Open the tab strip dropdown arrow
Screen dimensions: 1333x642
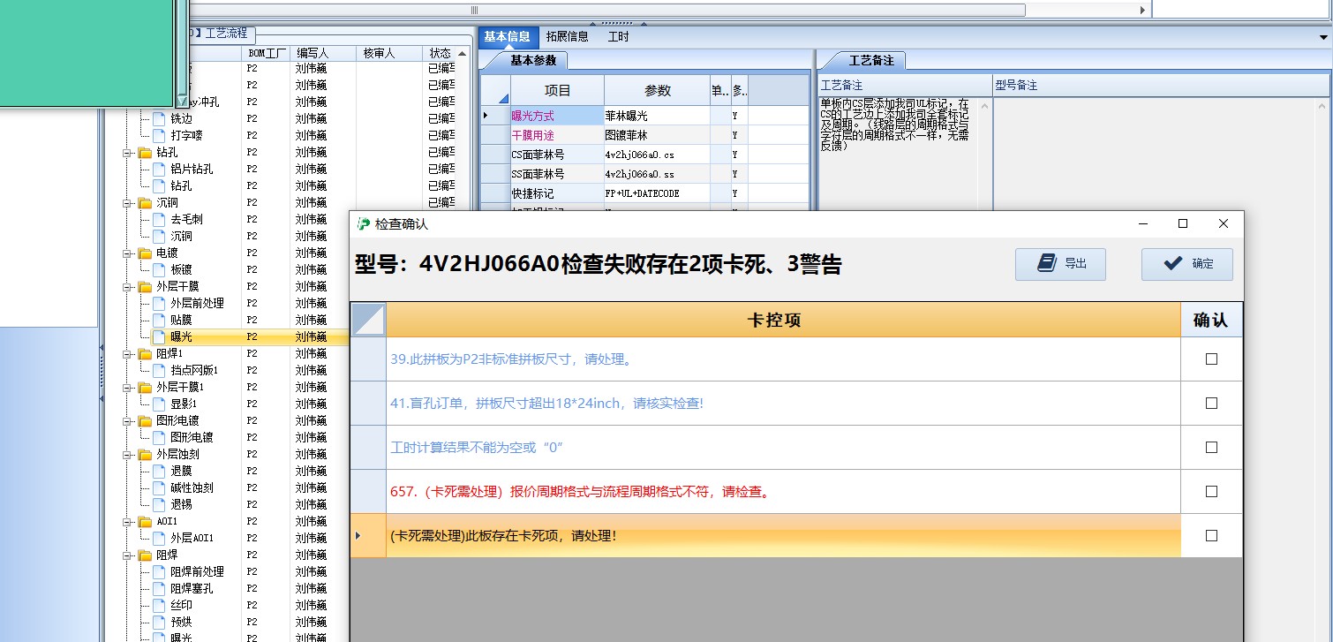1322,37
